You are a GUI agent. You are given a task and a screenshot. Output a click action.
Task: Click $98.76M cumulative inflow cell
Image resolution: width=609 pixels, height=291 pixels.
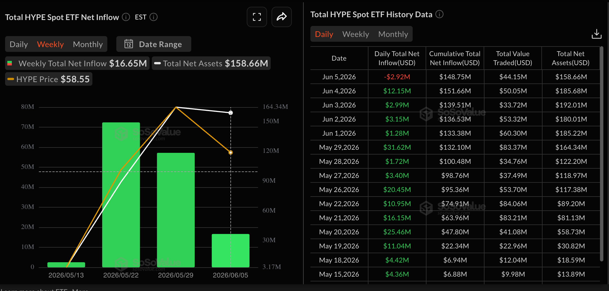tap(455, 175)
